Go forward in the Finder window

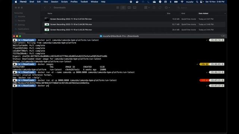tap(50, 7)
